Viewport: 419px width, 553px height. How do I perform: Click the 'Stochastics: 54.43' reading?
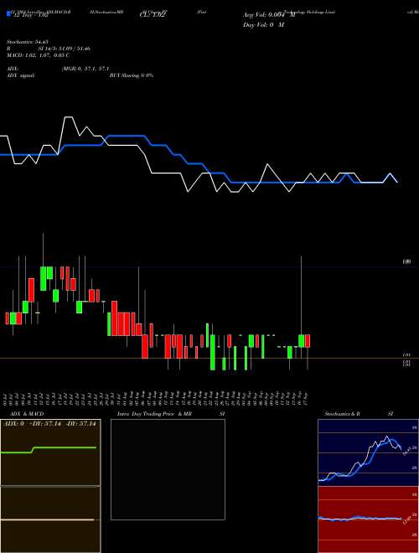pos(27,42)
